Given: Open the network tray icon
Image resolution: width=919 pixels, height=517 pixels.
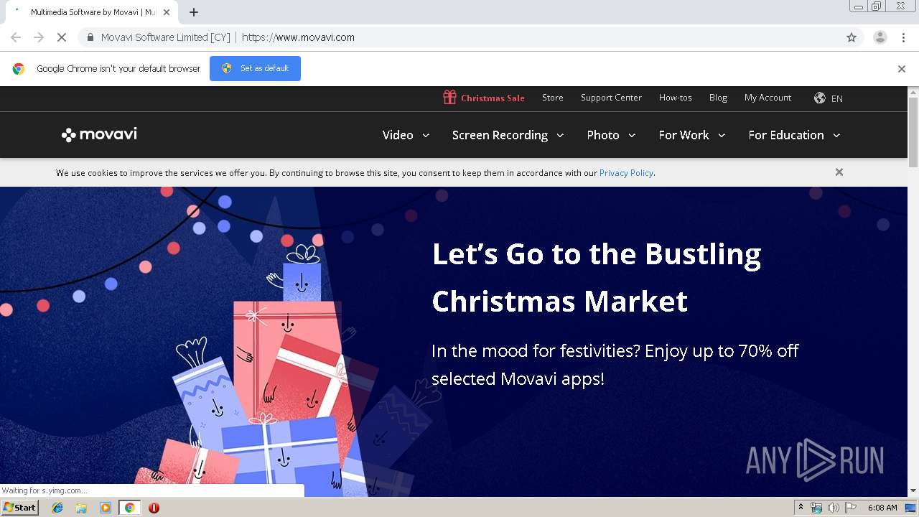Looking at the screenshot, I should point(816,508).
